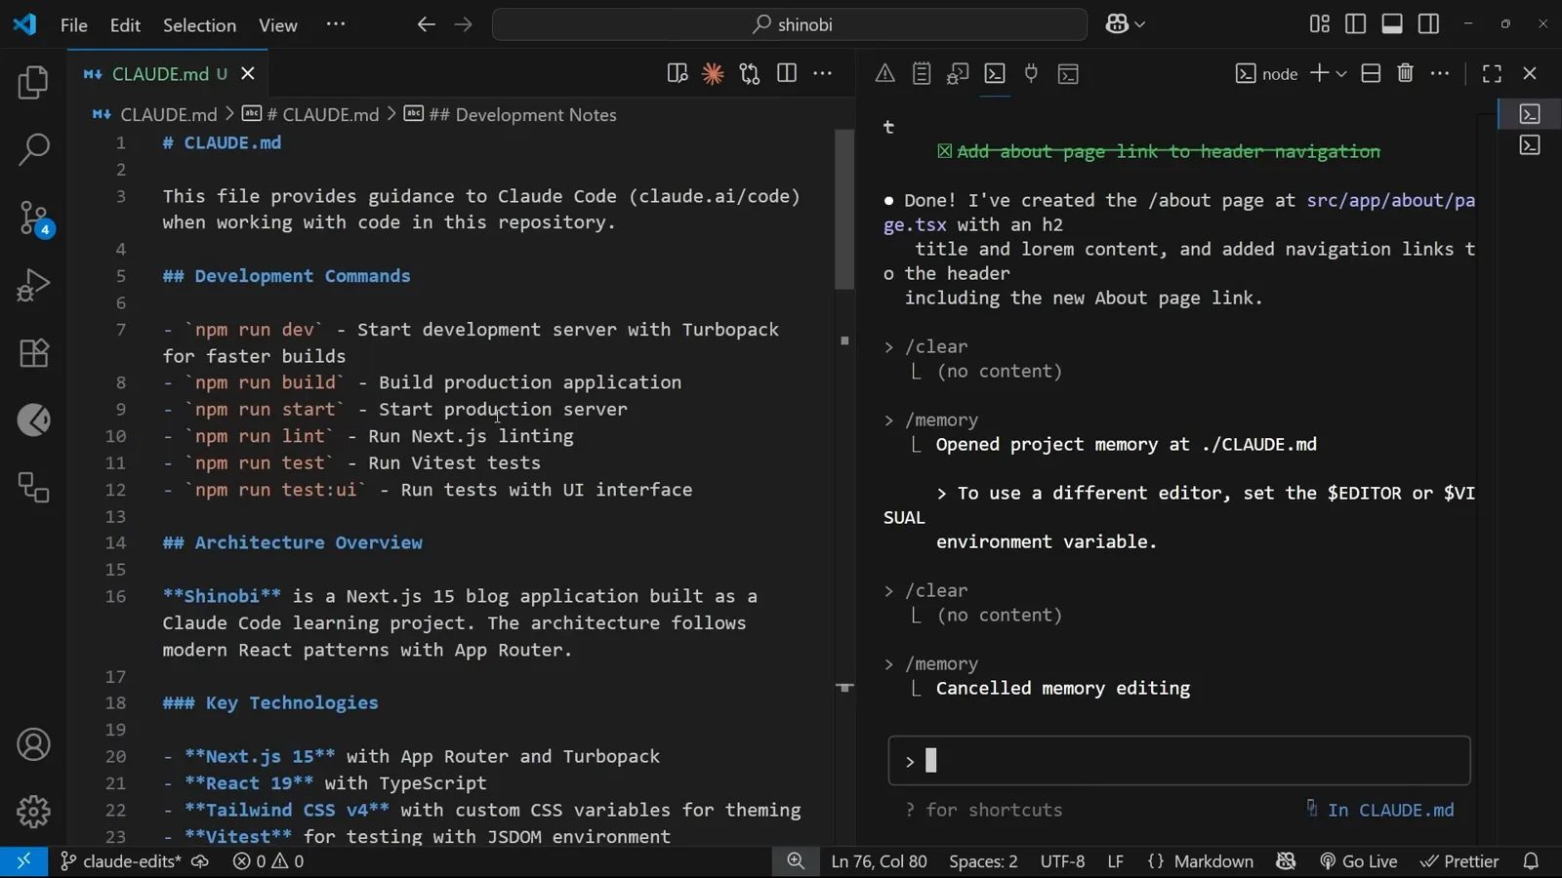Click the open changes compare icon

pyautogui.click(x=750, y=73)
